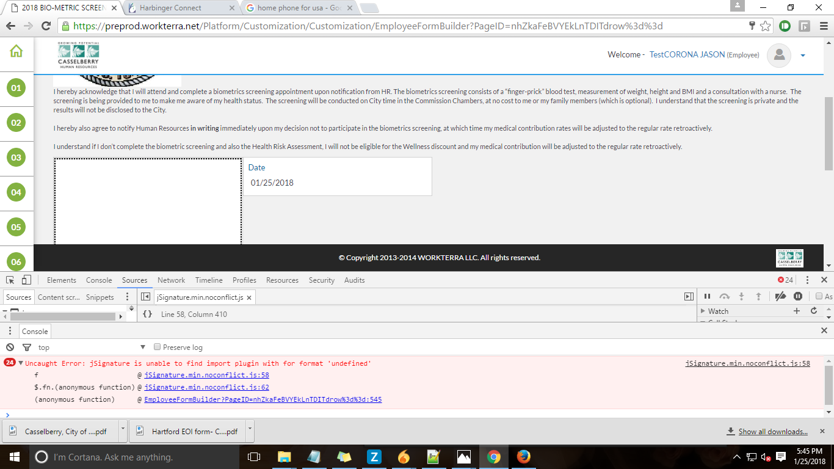Click the green home icon
This screenshot has width=834, height=469.
(16, 51)
